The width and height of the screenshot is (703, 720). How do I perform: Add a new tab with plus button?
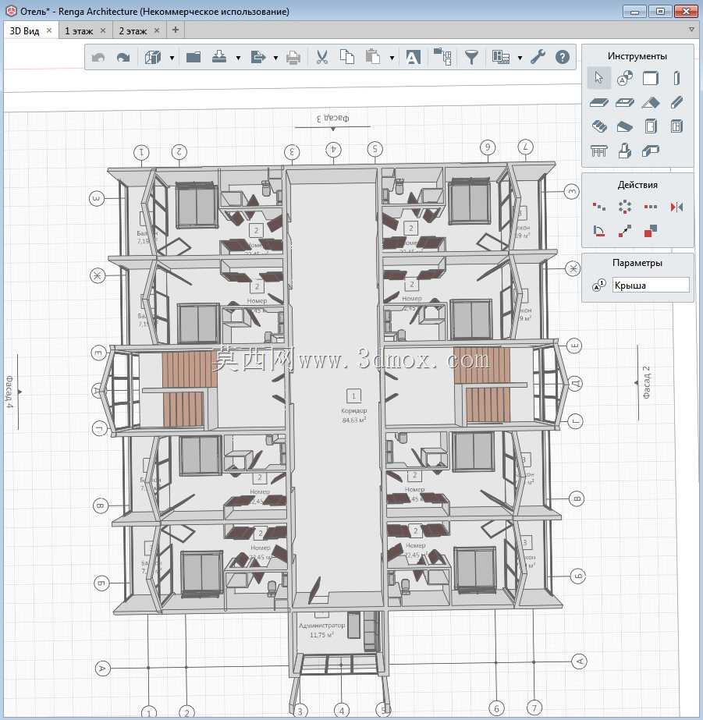175,30
